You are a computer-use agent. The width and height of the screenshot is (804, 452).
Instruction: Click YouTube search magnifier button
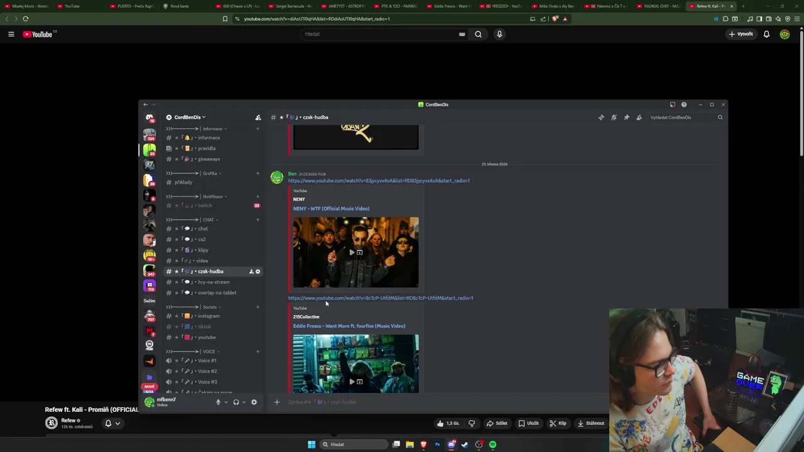478,34
